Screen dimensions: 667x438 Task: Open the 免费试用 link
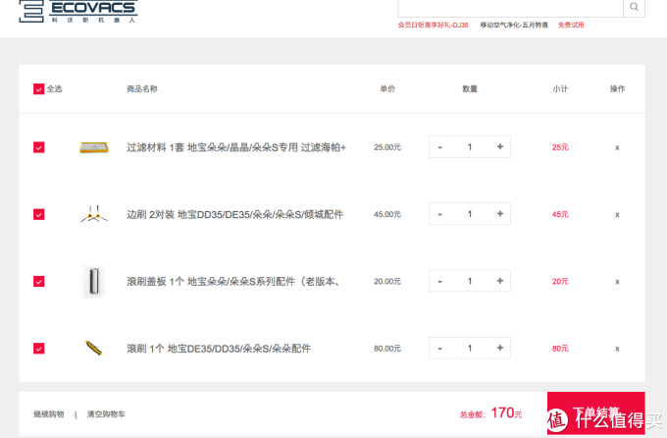coord(571,26)
